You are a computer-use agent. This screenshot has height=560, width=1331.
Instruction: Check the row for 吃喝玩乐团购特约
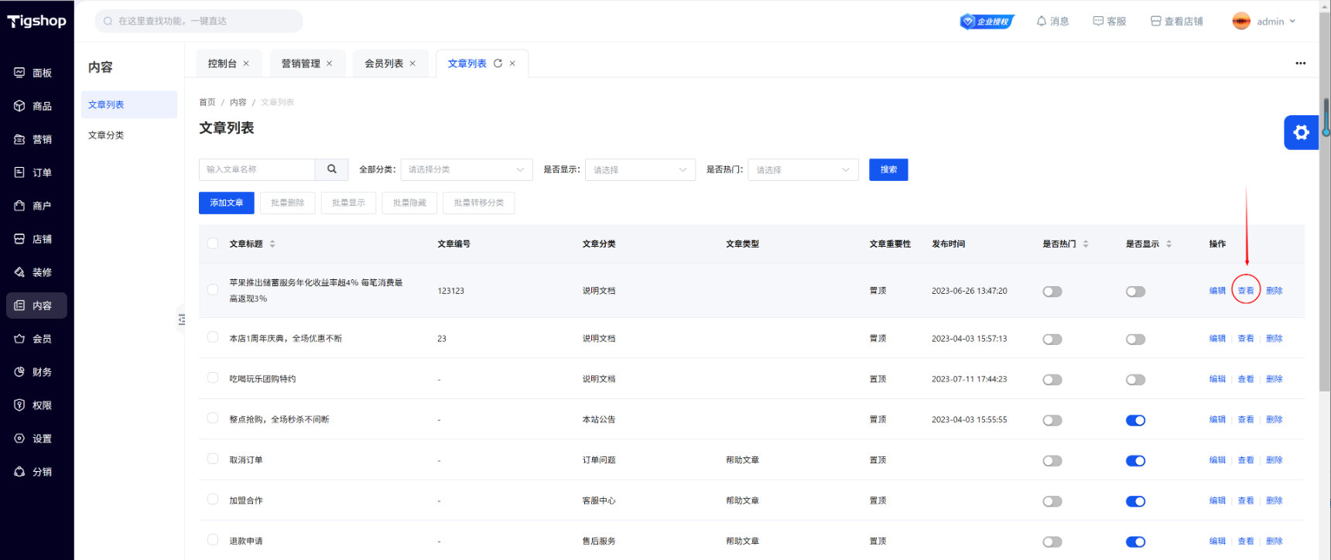pyautogui.click(x=213, y=378)
